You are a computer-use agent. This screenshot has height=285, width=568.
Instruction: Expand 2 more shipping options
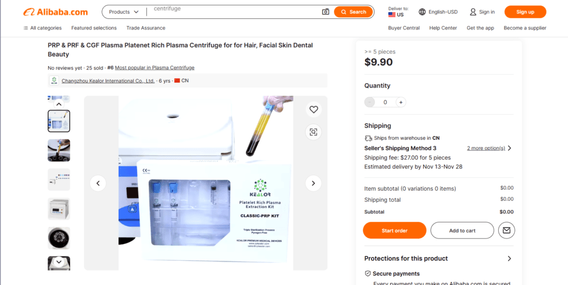[489, 148]
